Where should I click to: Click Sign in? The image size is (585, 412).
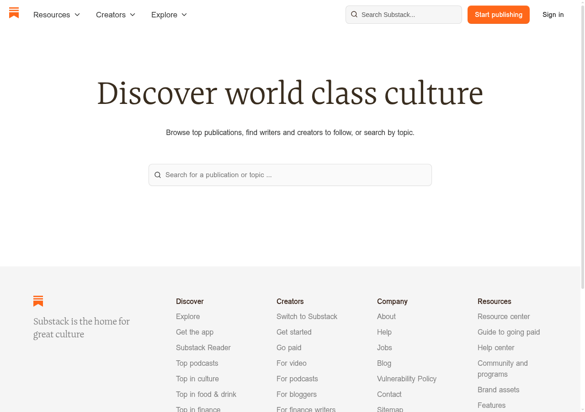pos(553,15)
